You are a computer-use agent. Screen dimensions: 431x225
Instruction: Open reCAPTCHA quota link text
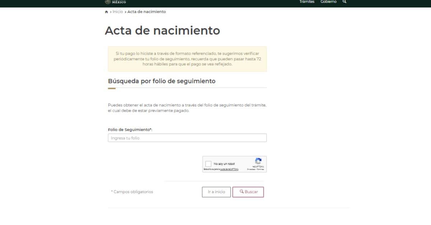tap(229, 169)
